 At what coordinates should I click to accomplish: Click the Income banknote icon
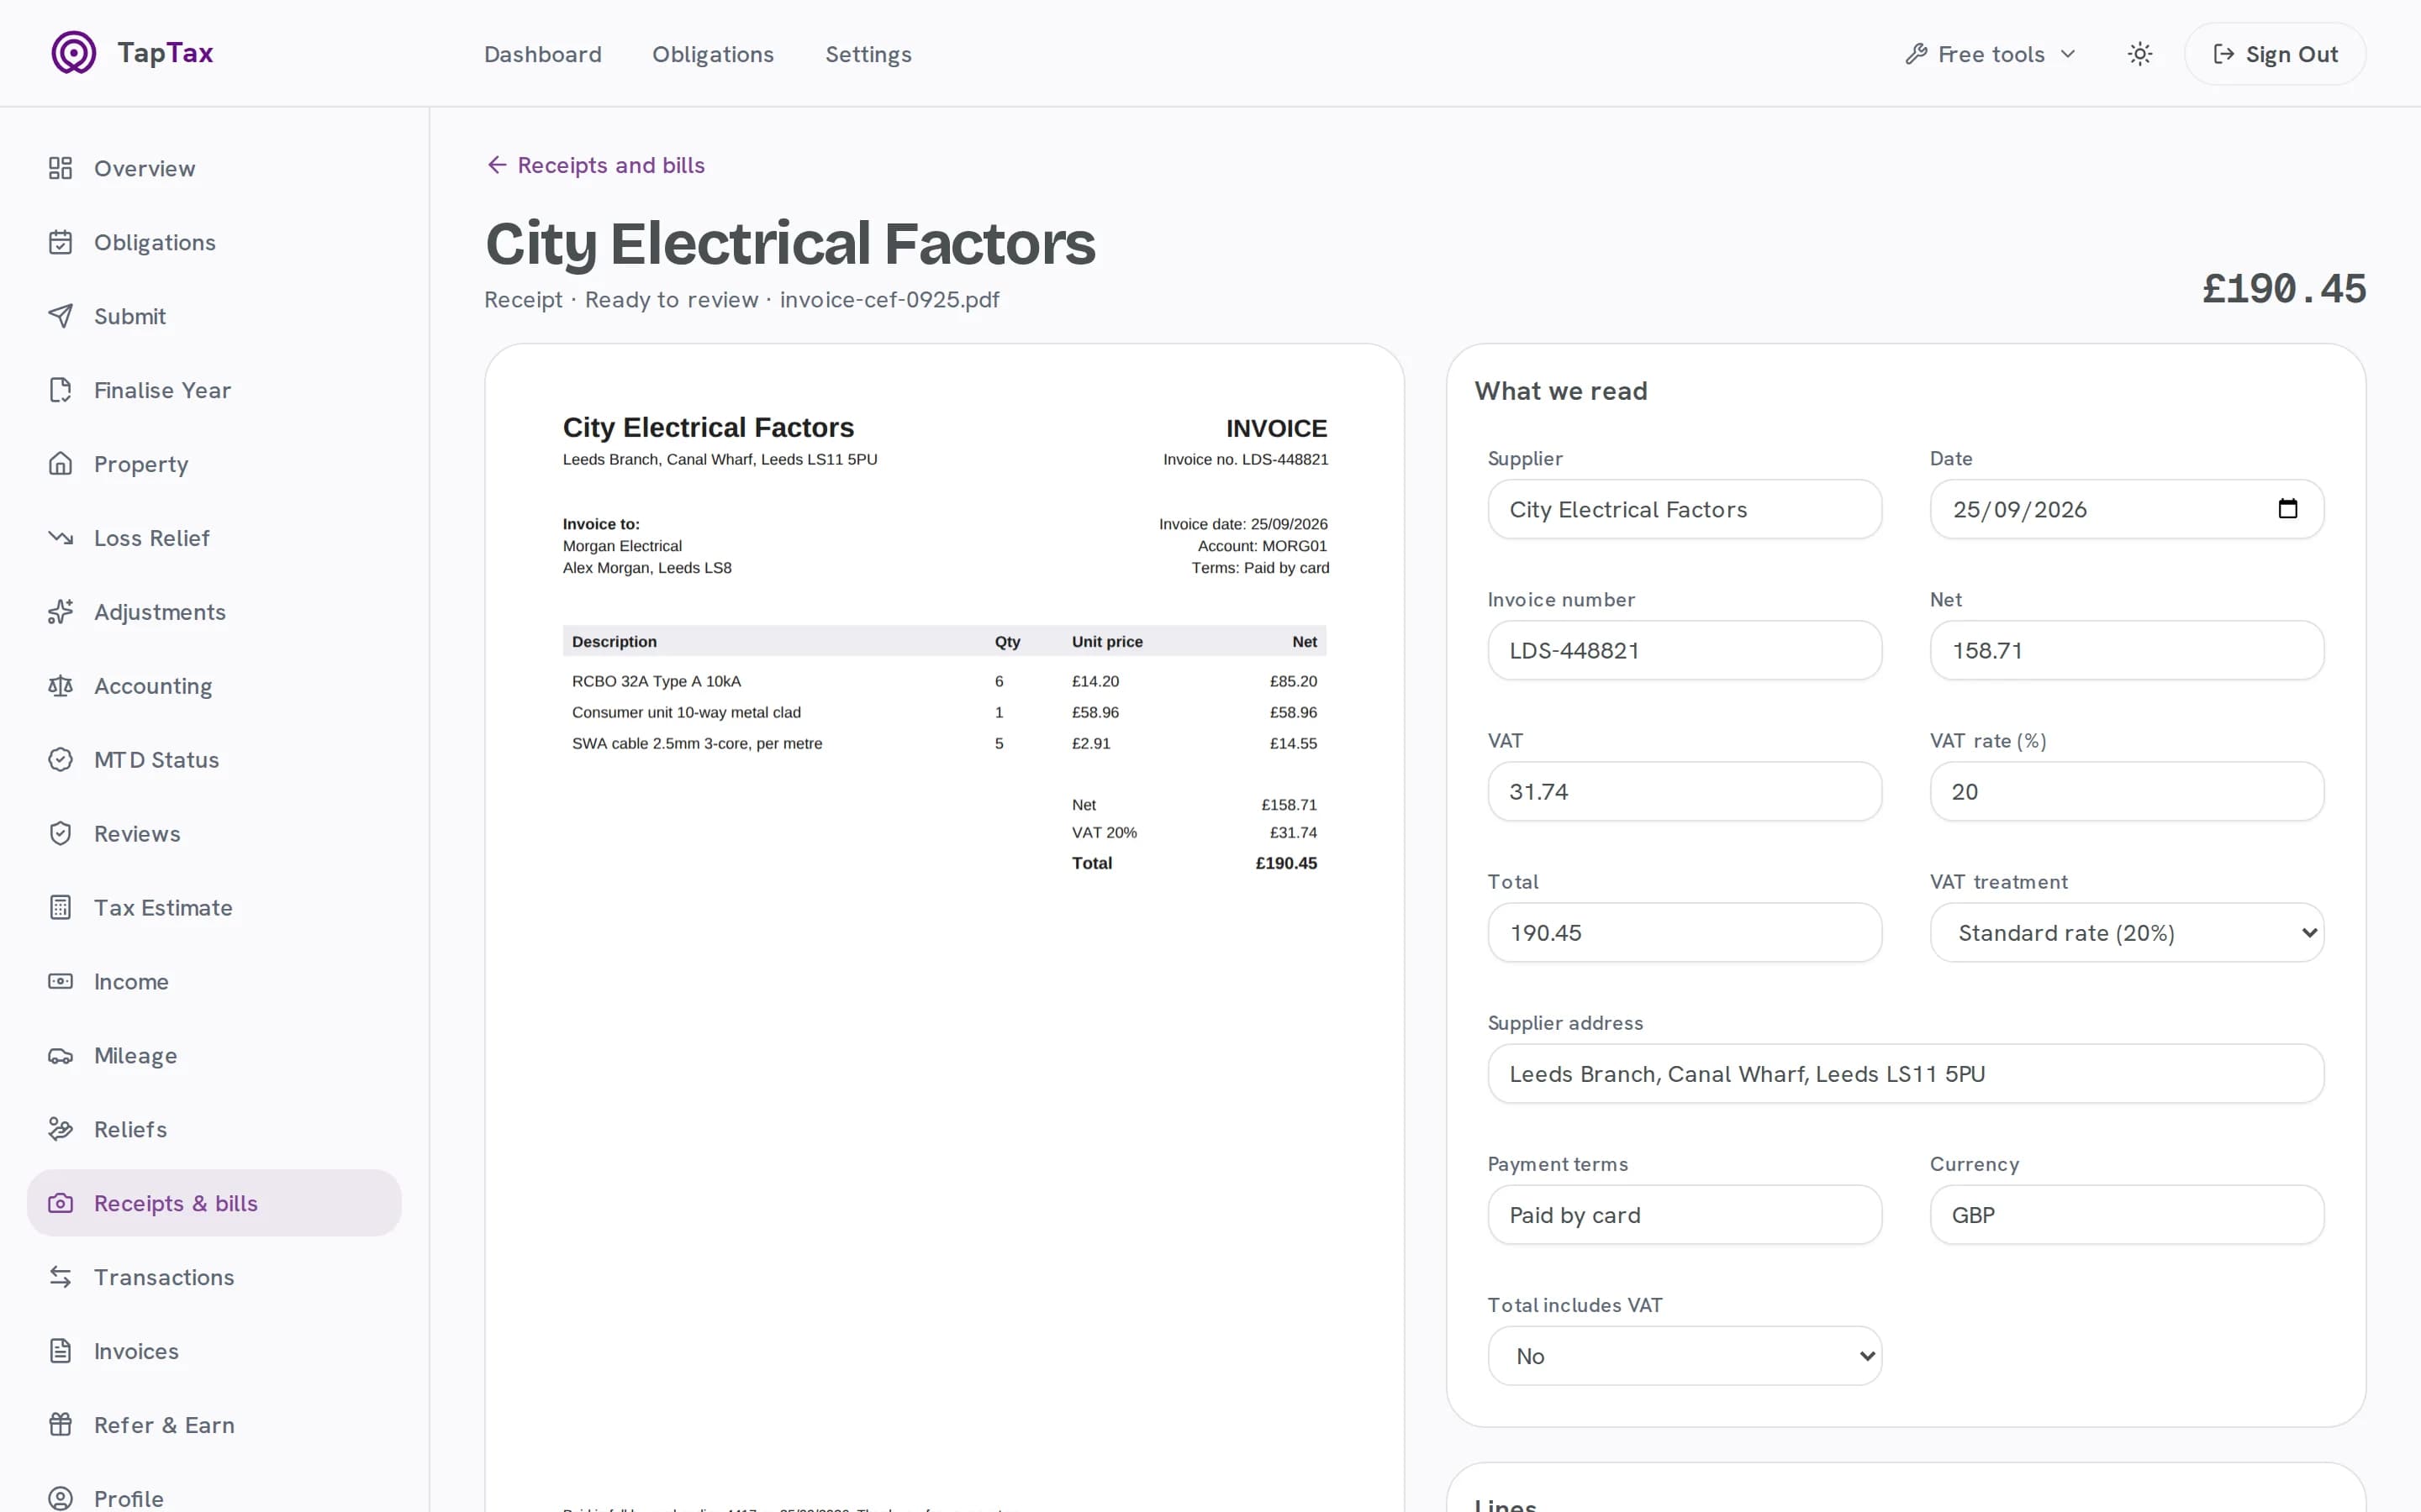click(61, 982)
